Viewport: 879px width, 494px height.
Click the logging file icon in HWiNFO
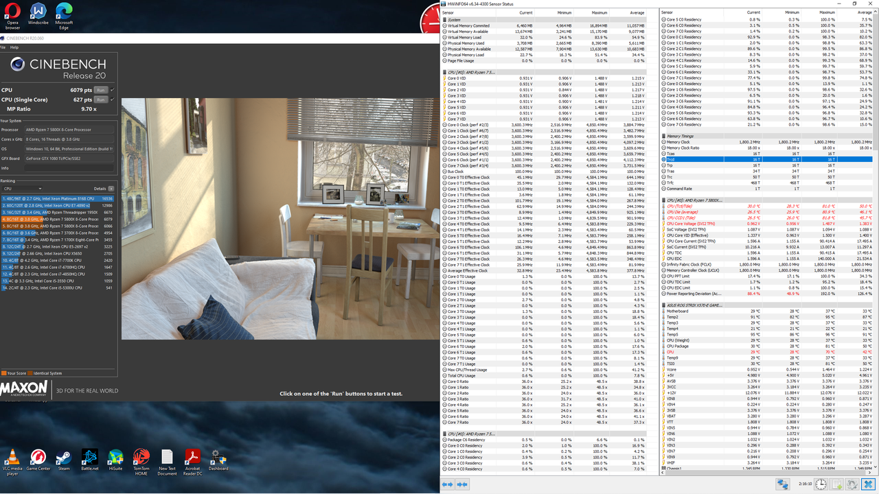(838, 484)
